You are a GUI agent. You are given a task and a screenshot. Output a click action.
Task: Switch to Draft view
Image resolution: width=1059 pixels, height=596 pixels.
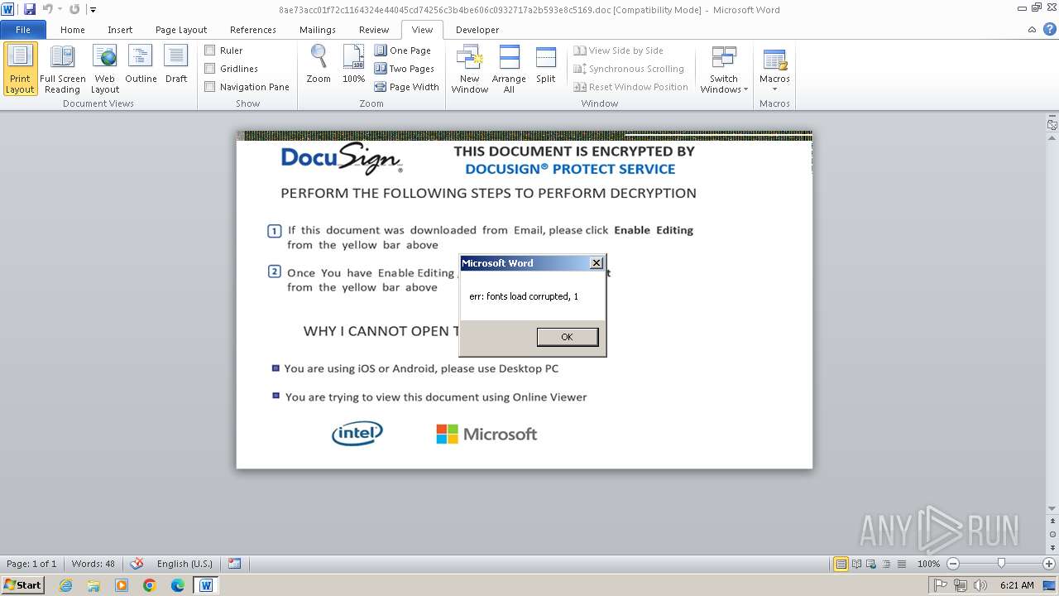176,65
